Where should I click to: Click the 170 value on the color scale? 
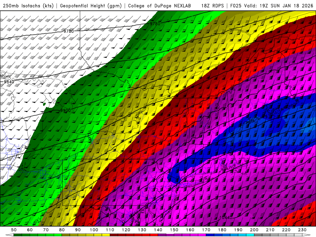point(206,230)
